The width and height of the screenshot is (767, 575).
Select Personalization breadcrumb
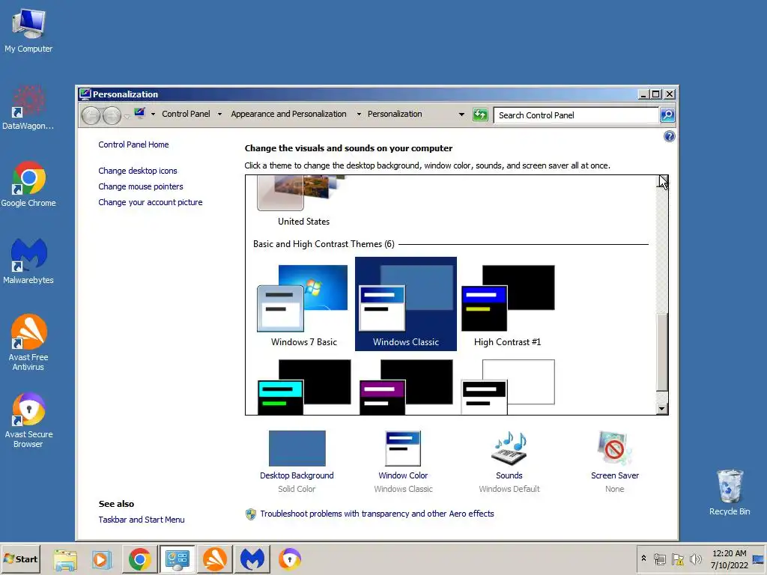click(395, 114)
